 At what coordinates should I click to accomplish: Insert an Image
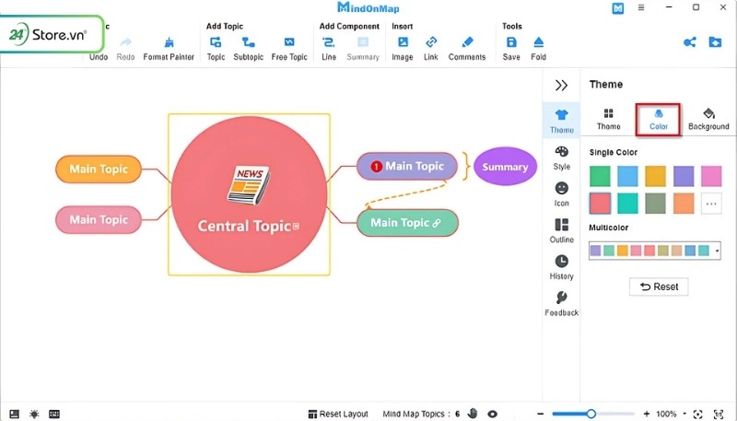point(403,49)
